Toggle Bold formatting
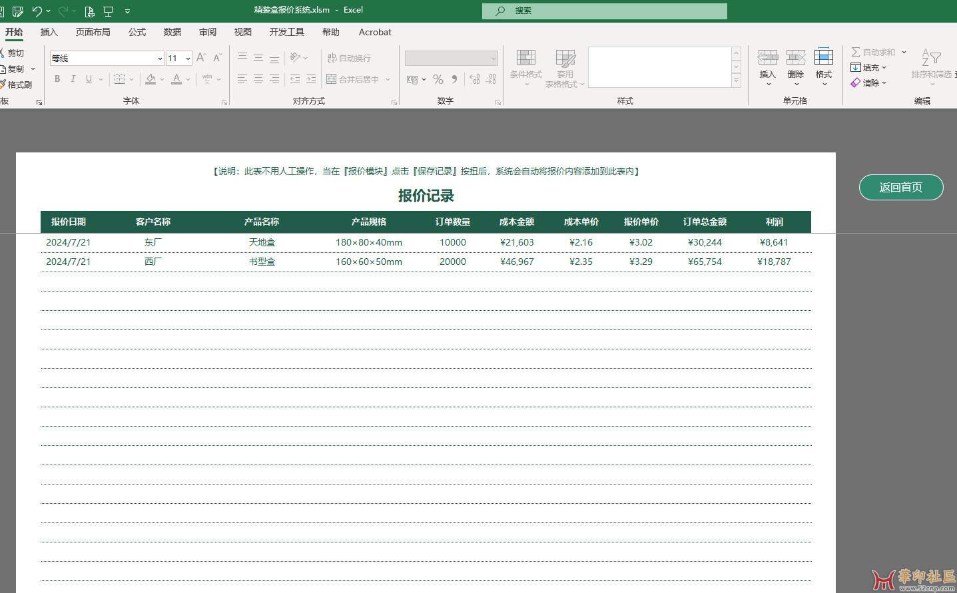The image size is (957, 593). click(x=57, y=79)
